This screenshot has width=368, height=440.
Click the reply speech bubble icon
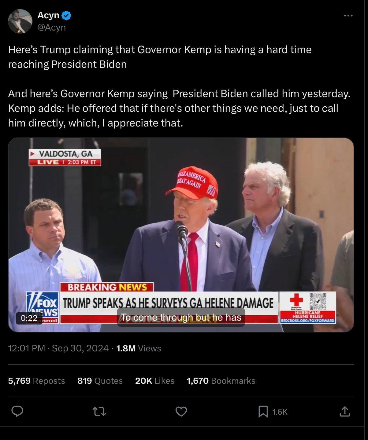click(17, 412)
